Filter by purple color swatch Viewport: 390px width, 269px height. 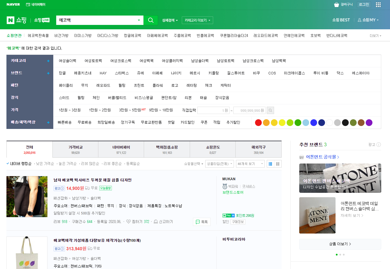point(369,123)
